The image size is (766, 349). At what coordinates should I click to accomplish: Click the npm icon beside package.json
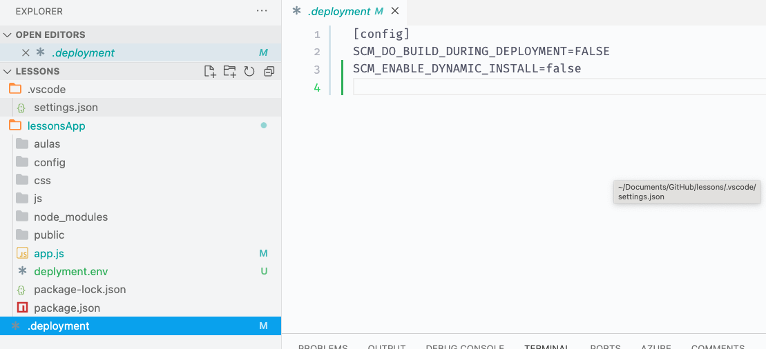click(x=22, y=308)
